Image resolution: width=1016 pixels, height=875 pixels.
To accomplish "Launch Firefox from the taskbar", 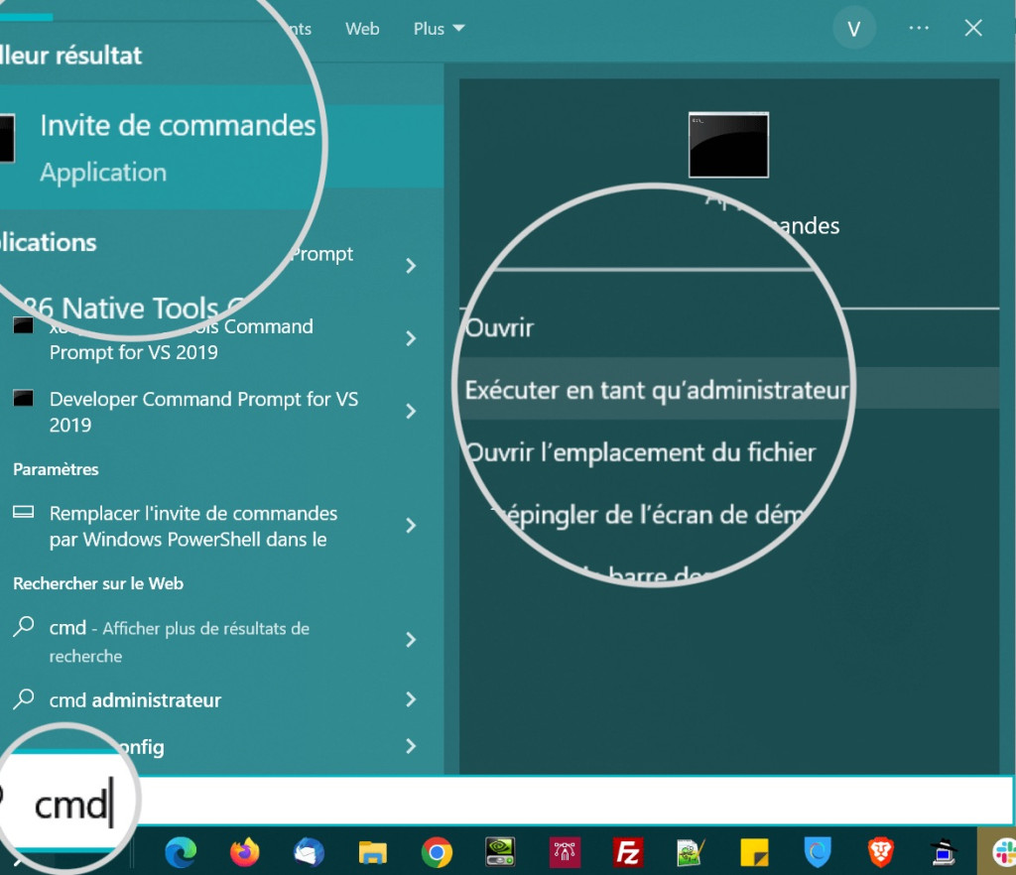I will [x=244, y=852].
